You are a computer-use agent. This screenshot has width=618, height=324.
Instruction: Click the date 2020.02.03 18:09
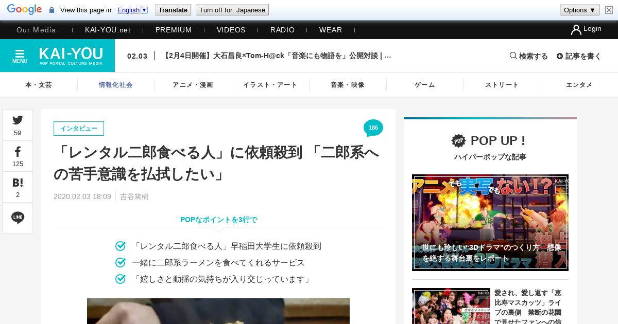point(82,196)
